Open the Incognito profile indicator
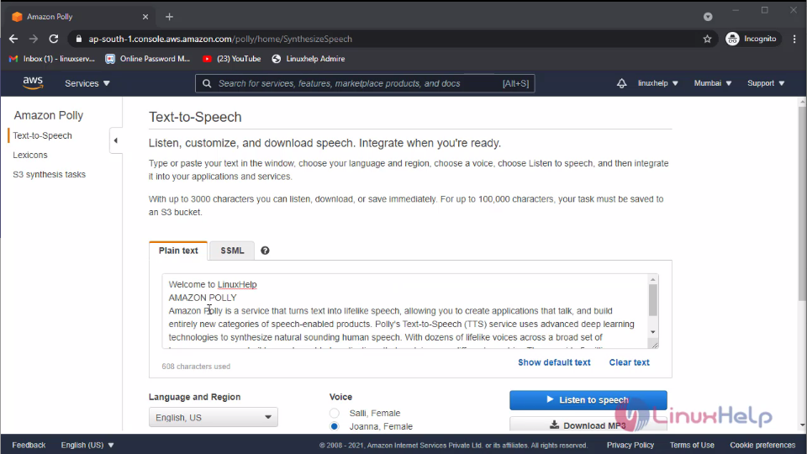Image resolution: width=807 pixels, height=454 pixels. (x=752, y=39)
